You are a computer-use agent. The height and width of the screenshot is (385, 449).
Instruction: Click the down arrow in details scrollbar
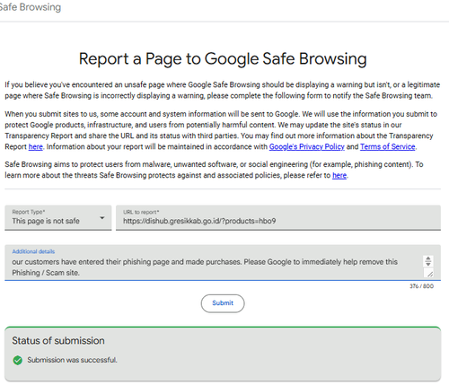click(x=428, y=264)
